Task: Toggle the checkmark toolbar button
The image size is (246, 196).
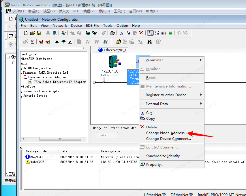Action: coord(70,42)
